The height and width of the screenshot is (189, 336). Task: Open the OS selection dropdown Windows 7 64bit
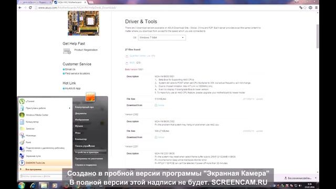click(162, 37)
